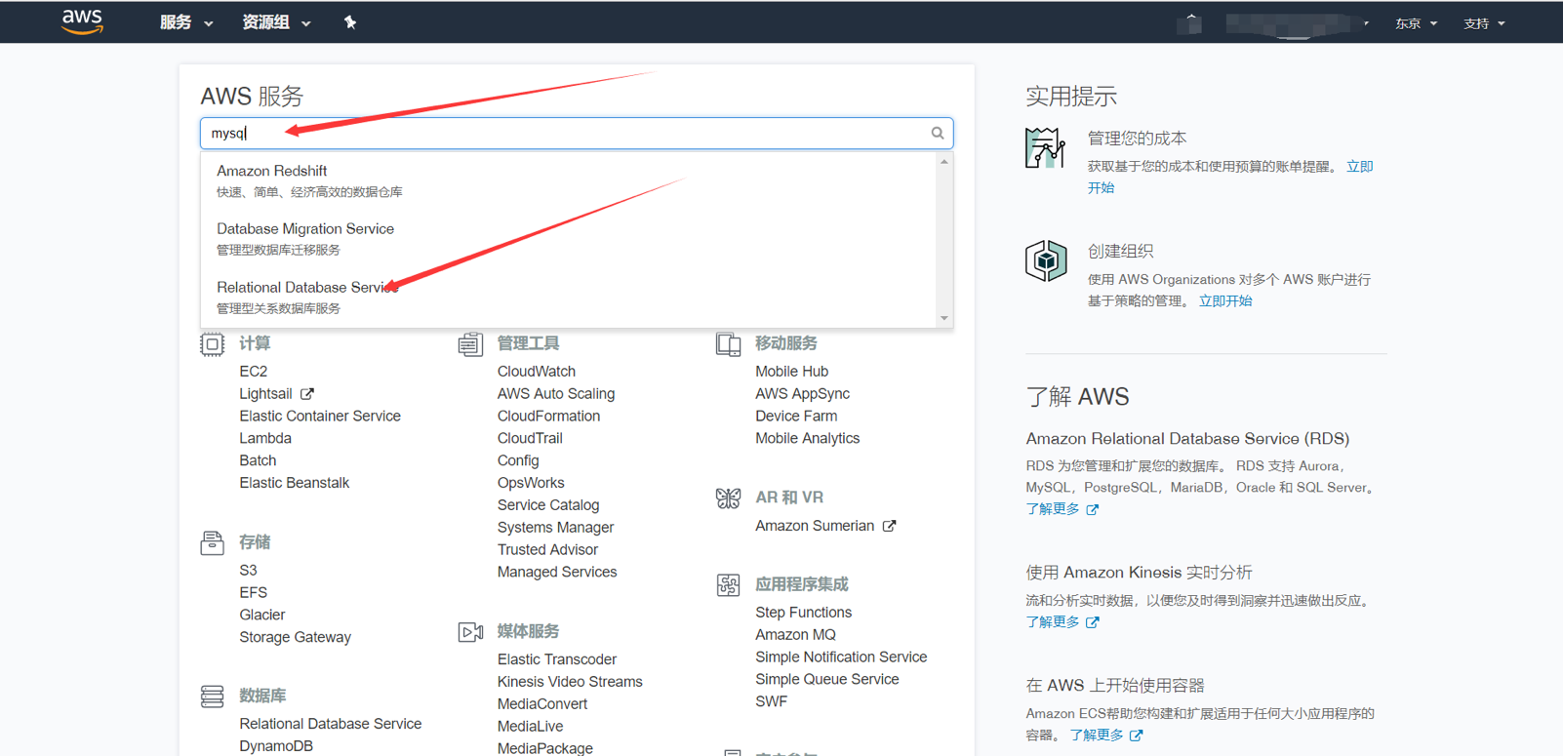
Task: Click the pin shortcut icon in navbar
Action: tap(350, 22)
